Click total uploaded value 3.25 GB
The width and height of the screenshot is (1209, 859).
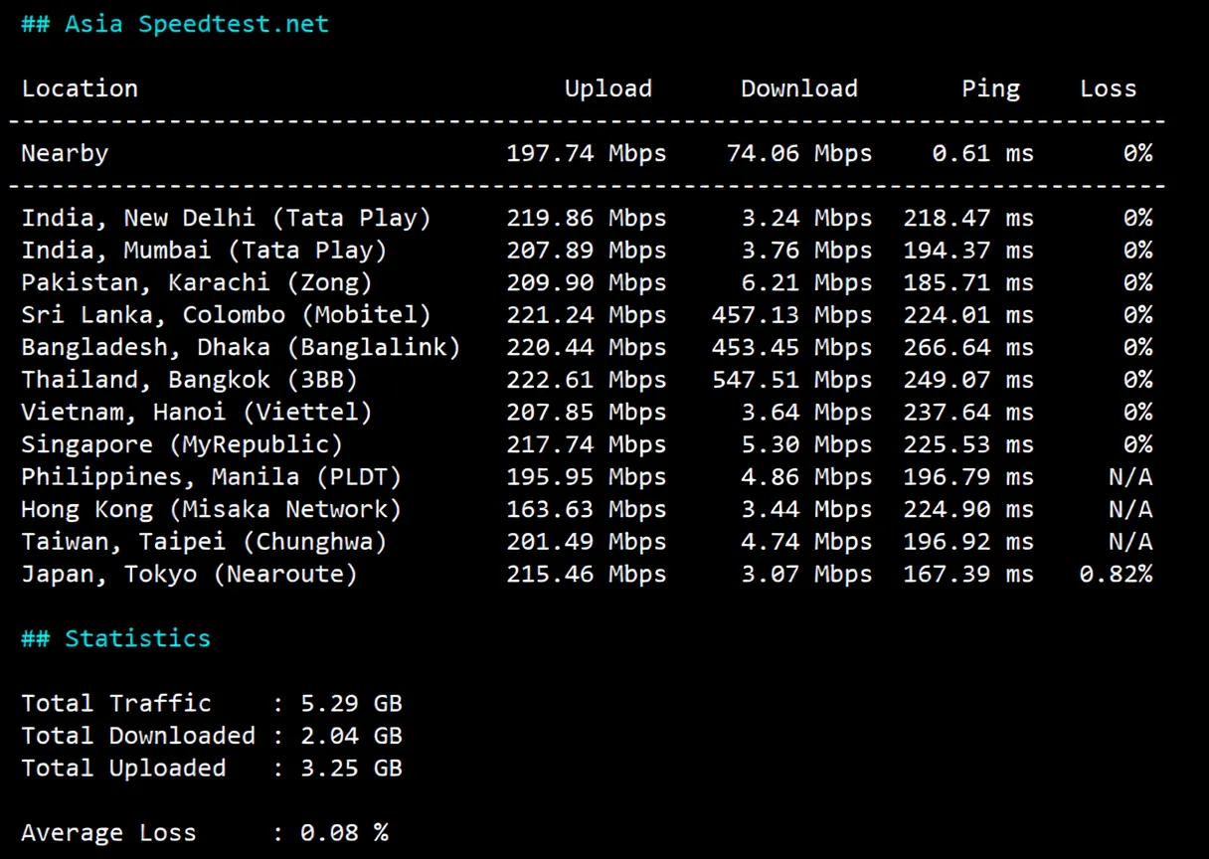[352, 768]
